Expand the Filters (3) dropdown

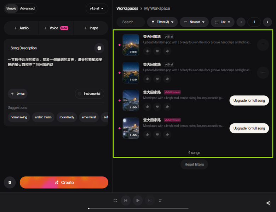162,22
